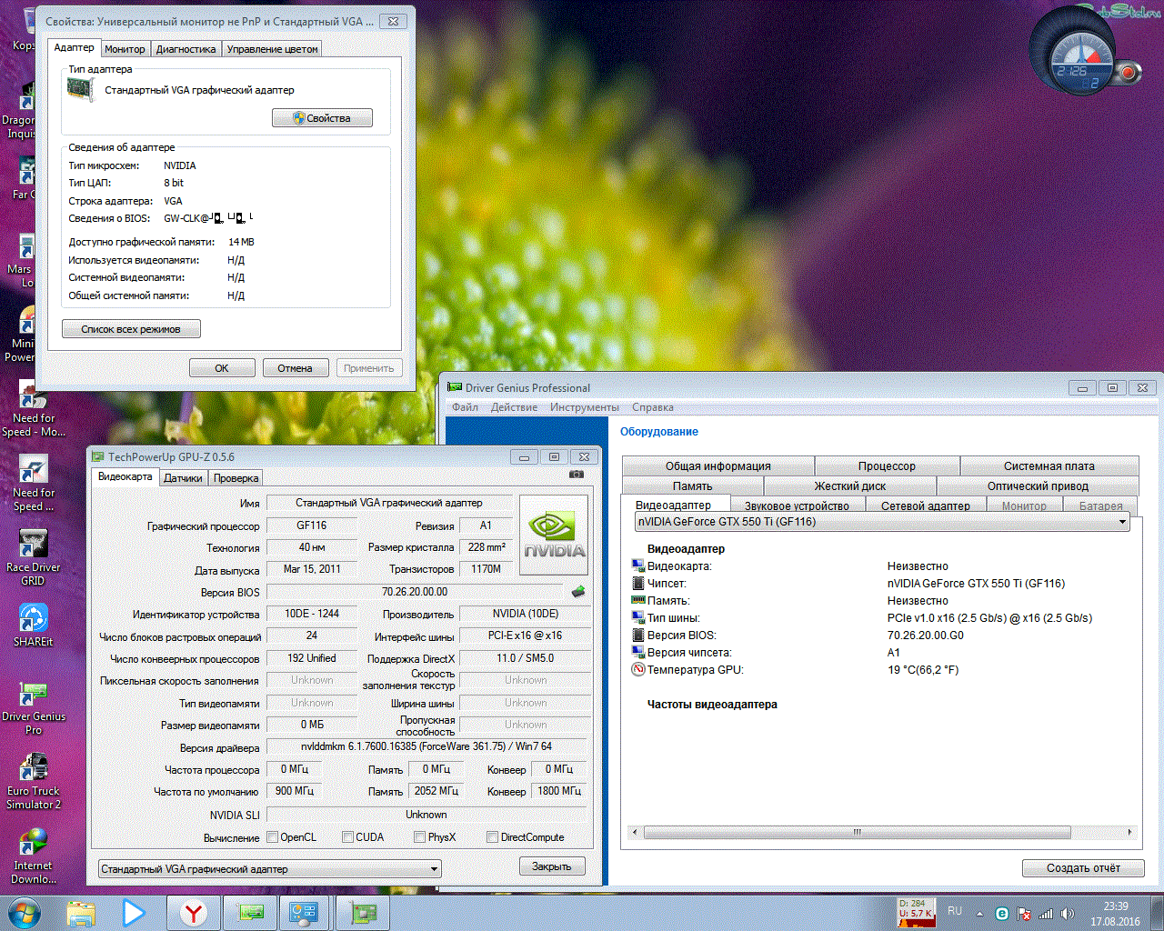Switch to GPU-Z taskbar button

[x=363, y=912]
